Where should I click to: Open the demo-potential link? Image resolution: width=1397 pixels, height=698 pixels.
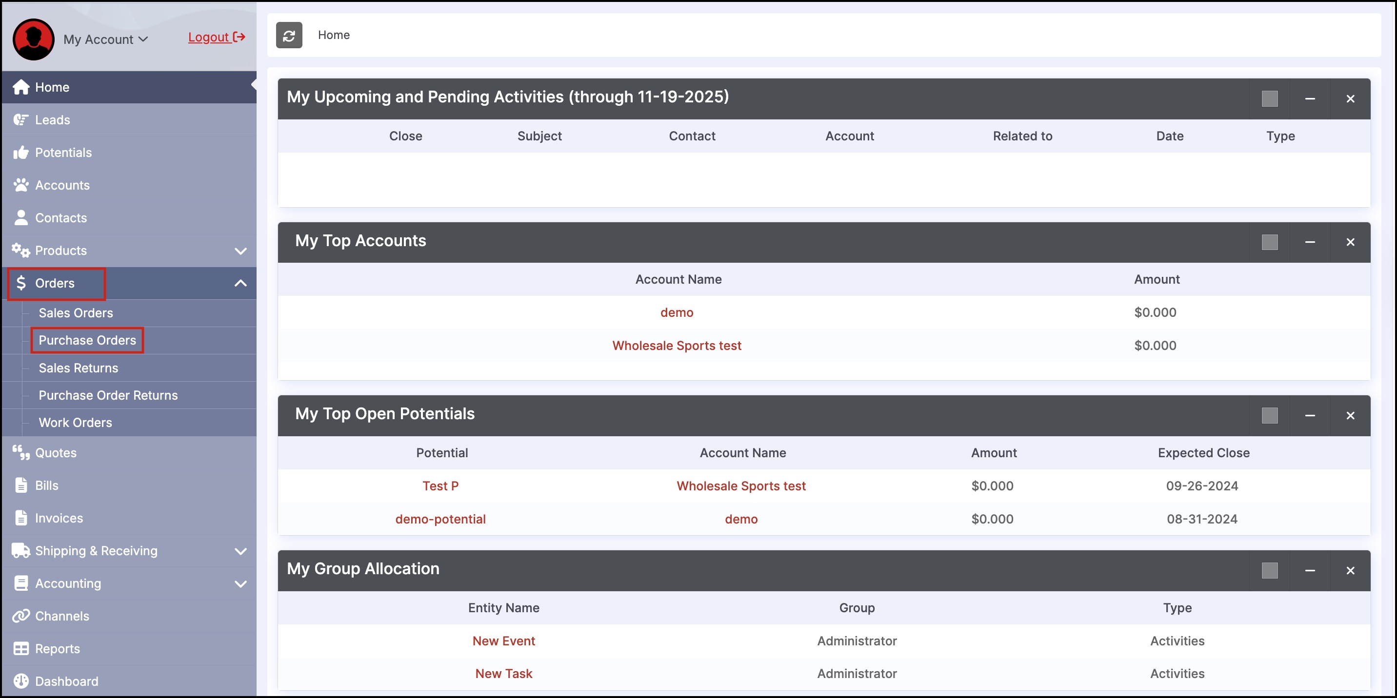tap(440, 519)
